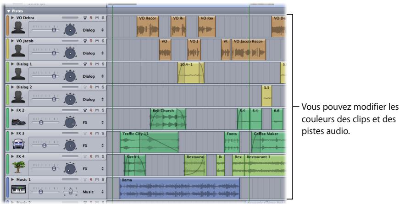Click the FX 2 track shoe icon
The image size is (399, 204).
18,122
